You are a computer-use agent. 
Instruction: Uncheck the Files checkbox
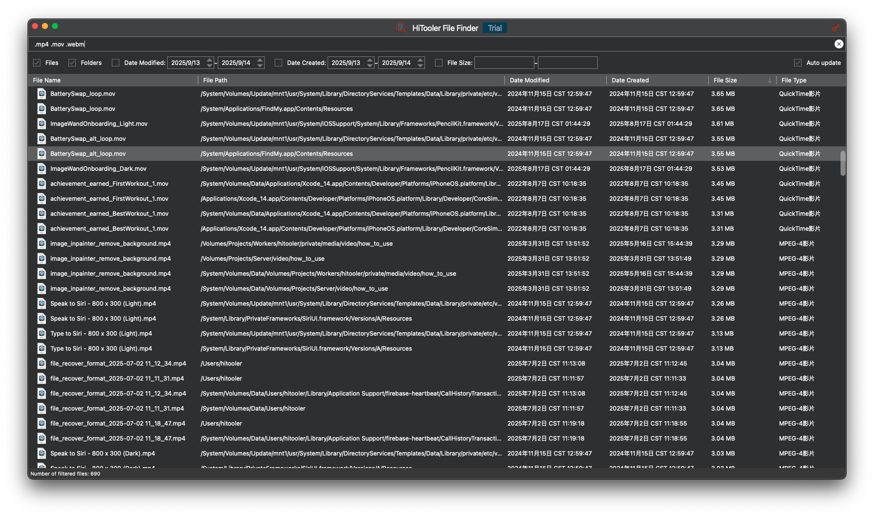[37, 62]
